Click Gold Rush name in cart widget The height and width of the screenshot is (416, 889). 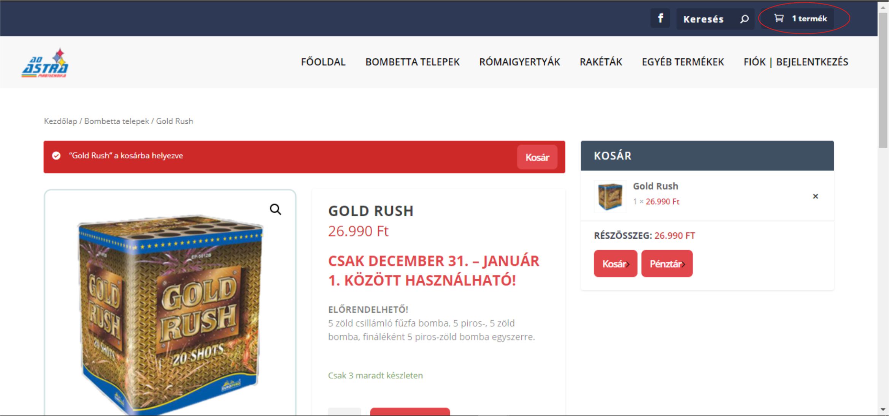[656, 186]
